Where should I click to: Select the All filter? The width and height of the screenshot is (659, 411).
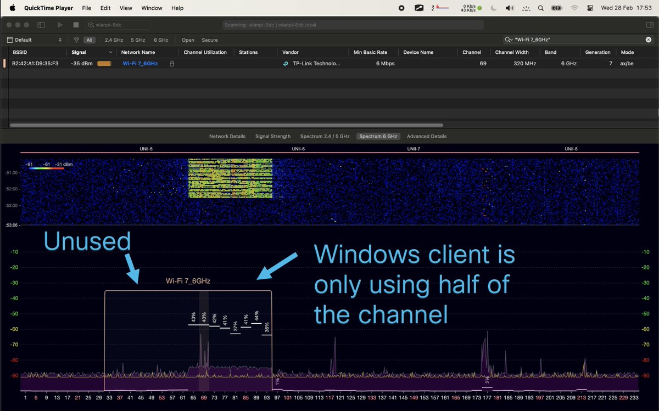point(89,40)
